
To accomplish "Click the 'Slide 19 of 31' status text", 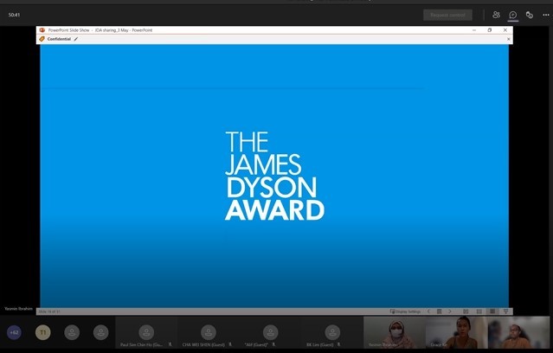I will pos(49,311).
